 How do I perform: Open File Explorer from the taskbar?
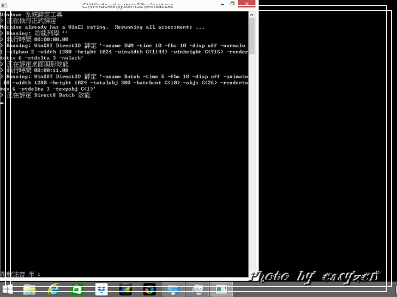tap(29, 289)
